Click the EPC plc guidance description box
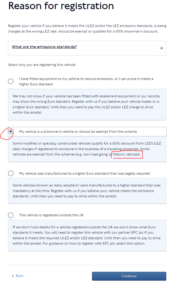The width and height of the screenshot is (171, 282). click(x=87, y=235)
